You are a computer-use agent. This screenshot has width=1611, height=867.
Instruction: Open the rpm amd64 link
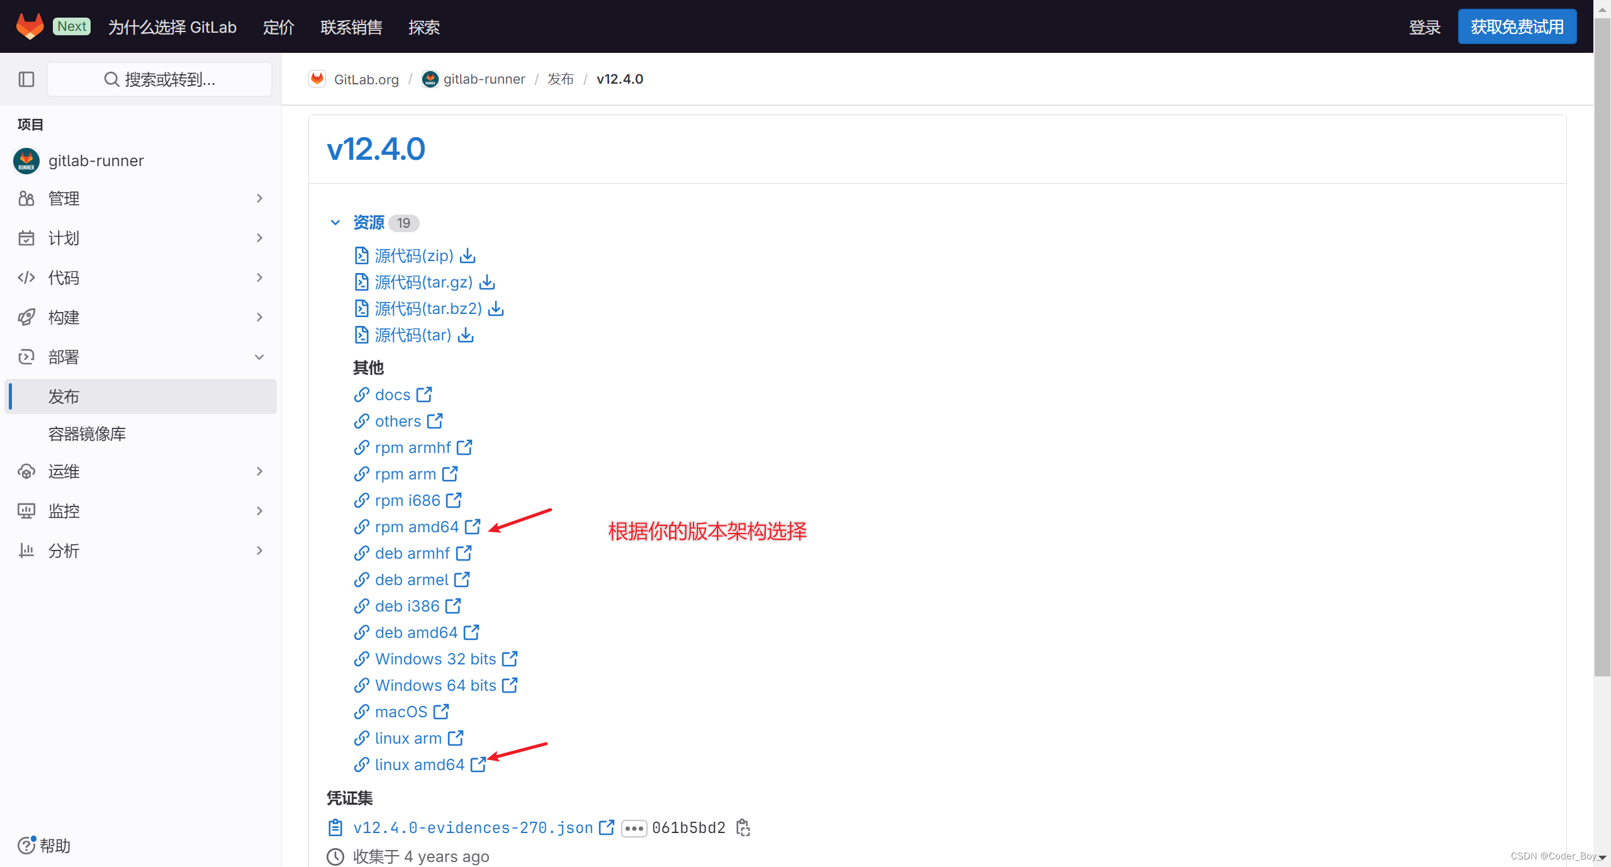click(417, 527)
